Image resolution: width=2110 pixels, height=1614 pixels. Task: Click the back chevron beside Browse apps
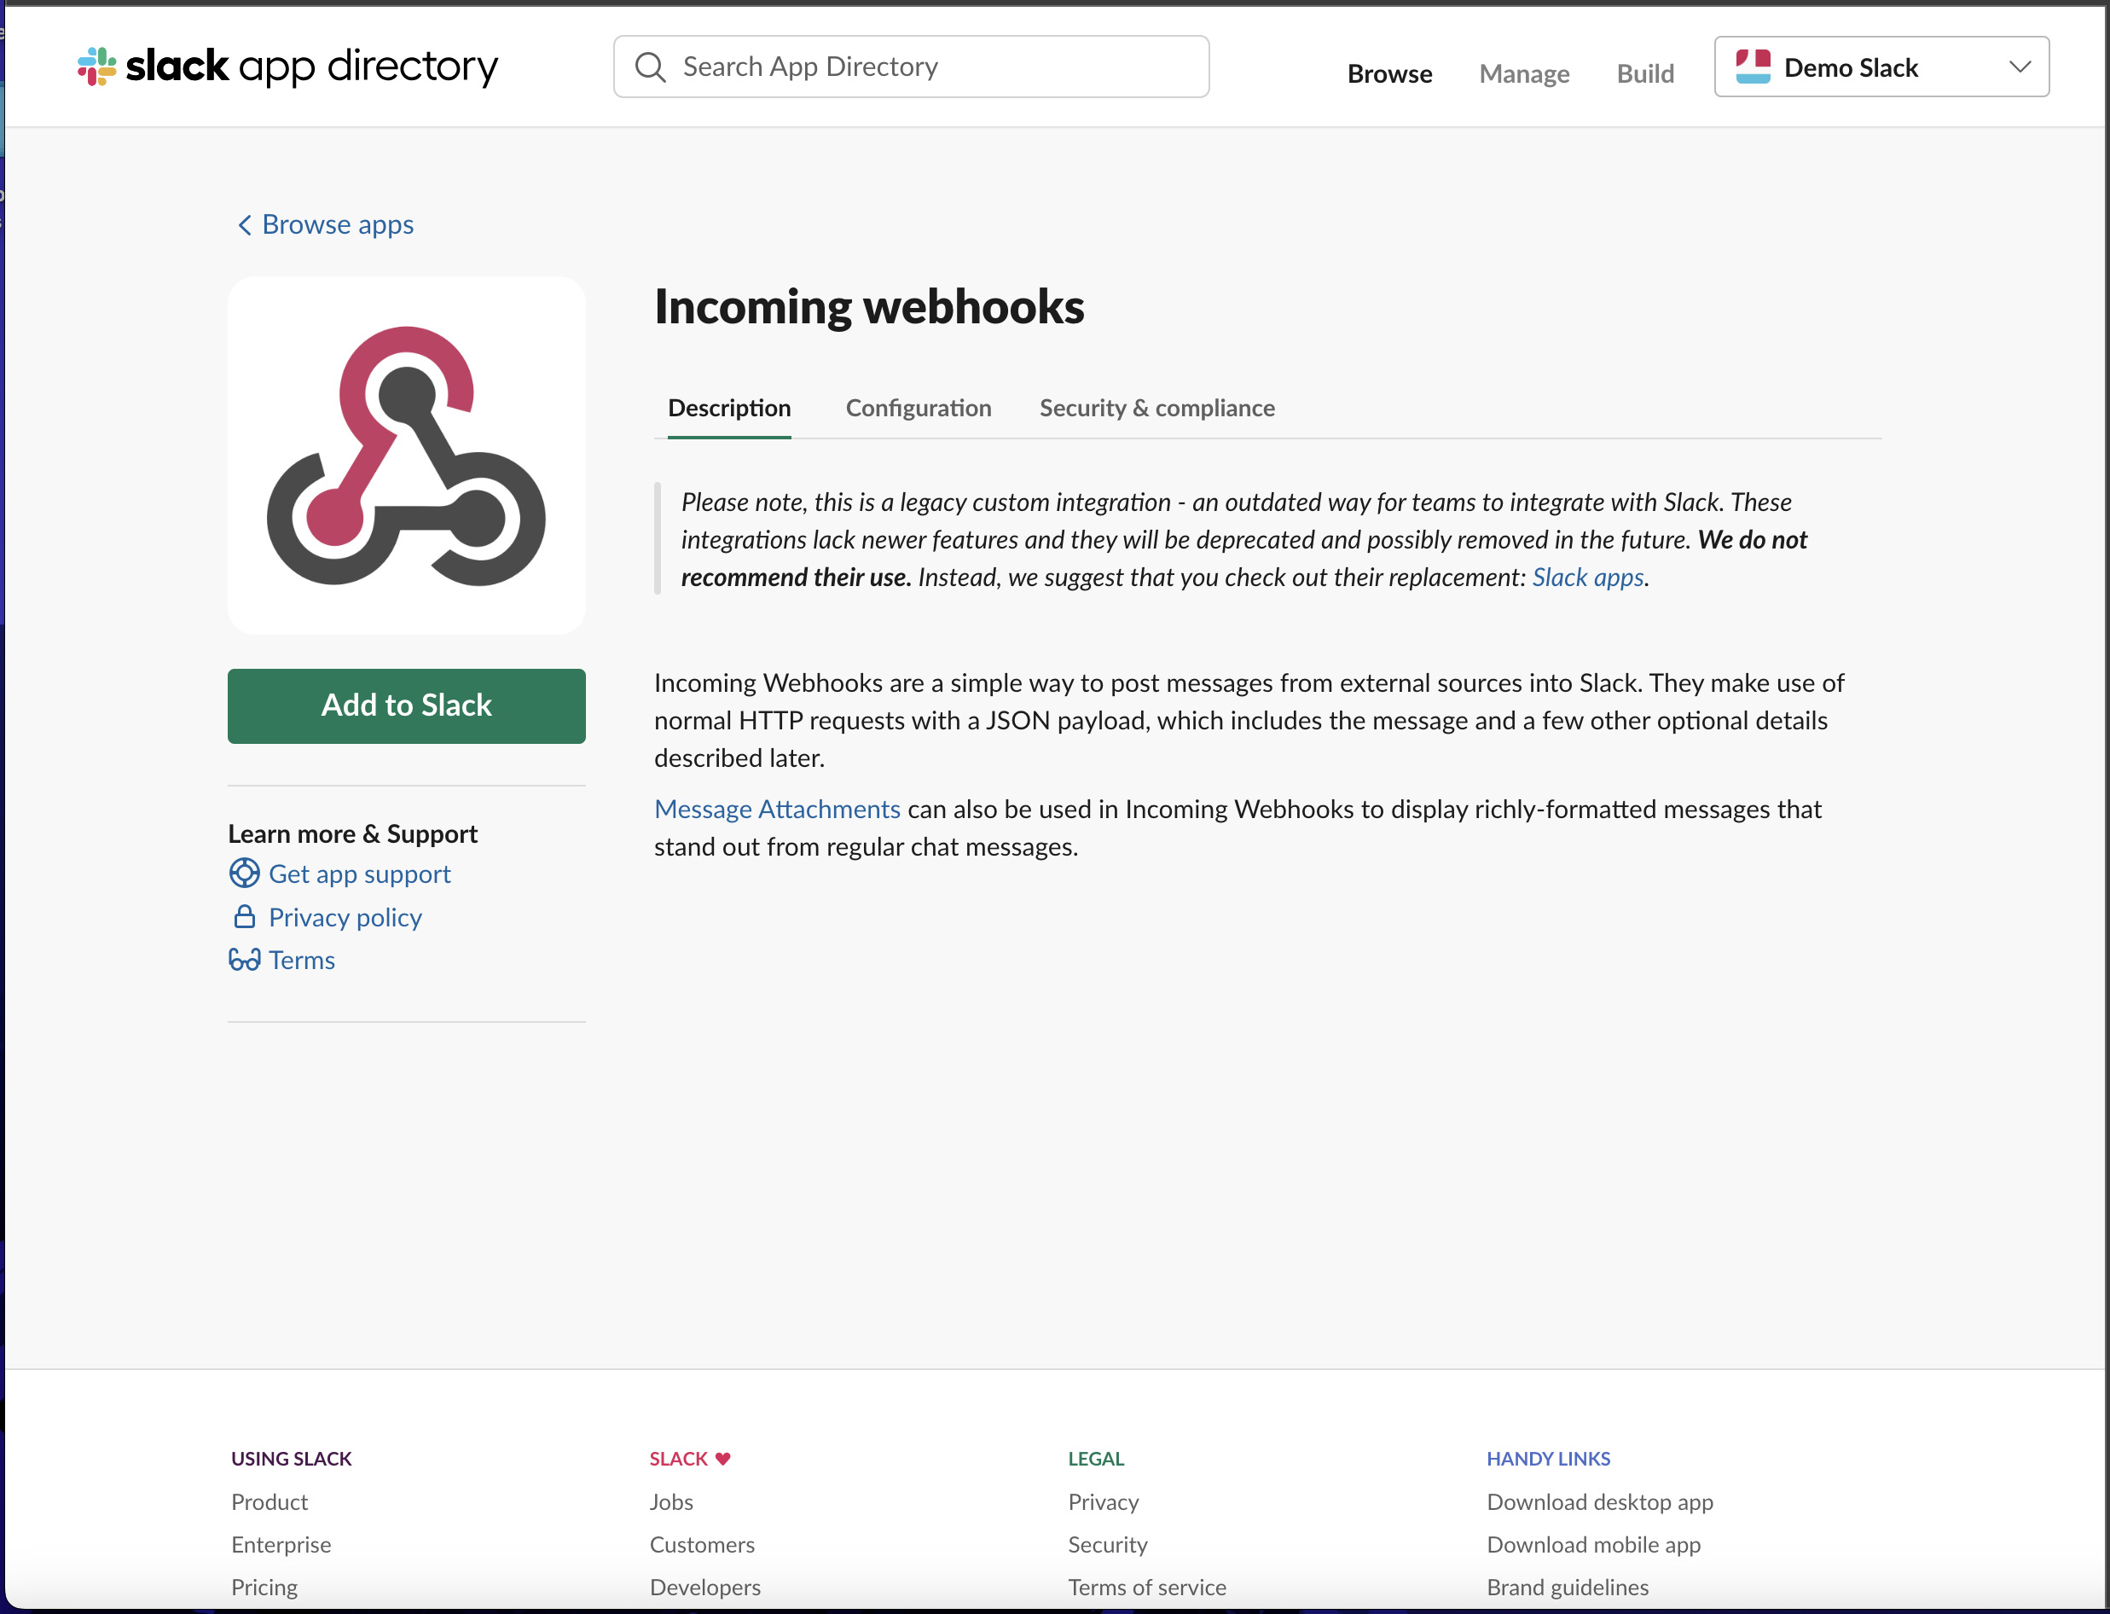pos(244,225)
